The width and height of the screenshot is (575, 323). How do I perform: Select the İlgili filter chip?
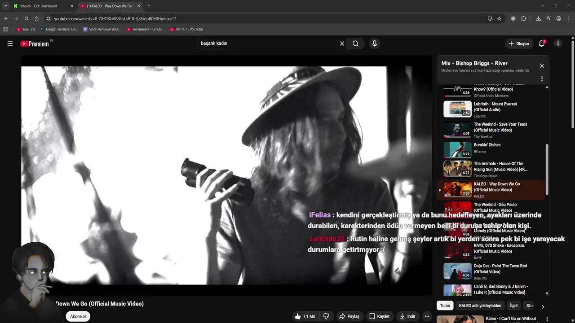(x=513, y=306)
